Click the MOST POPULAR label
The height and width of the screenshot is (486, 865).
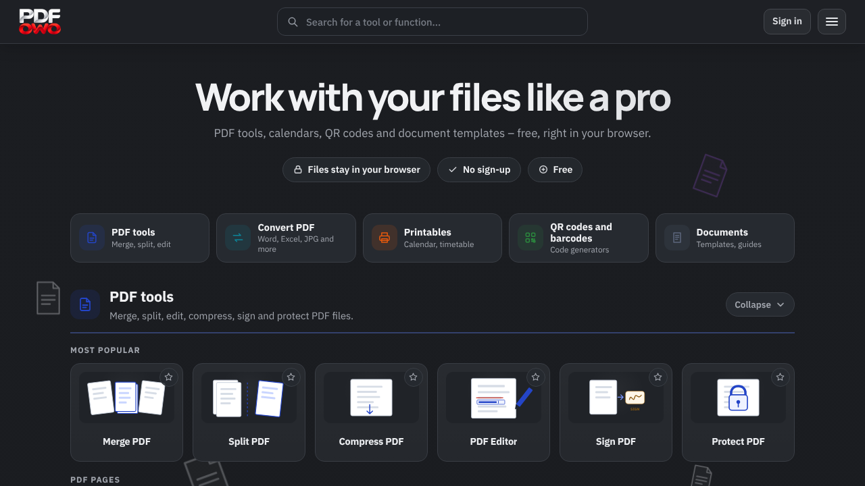pos(105,350)
